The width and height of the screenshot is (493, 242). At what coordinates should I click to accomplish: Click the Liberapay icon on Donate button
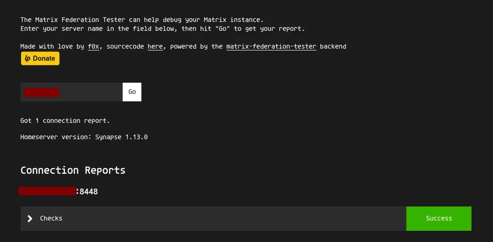(x=28, y=58)
